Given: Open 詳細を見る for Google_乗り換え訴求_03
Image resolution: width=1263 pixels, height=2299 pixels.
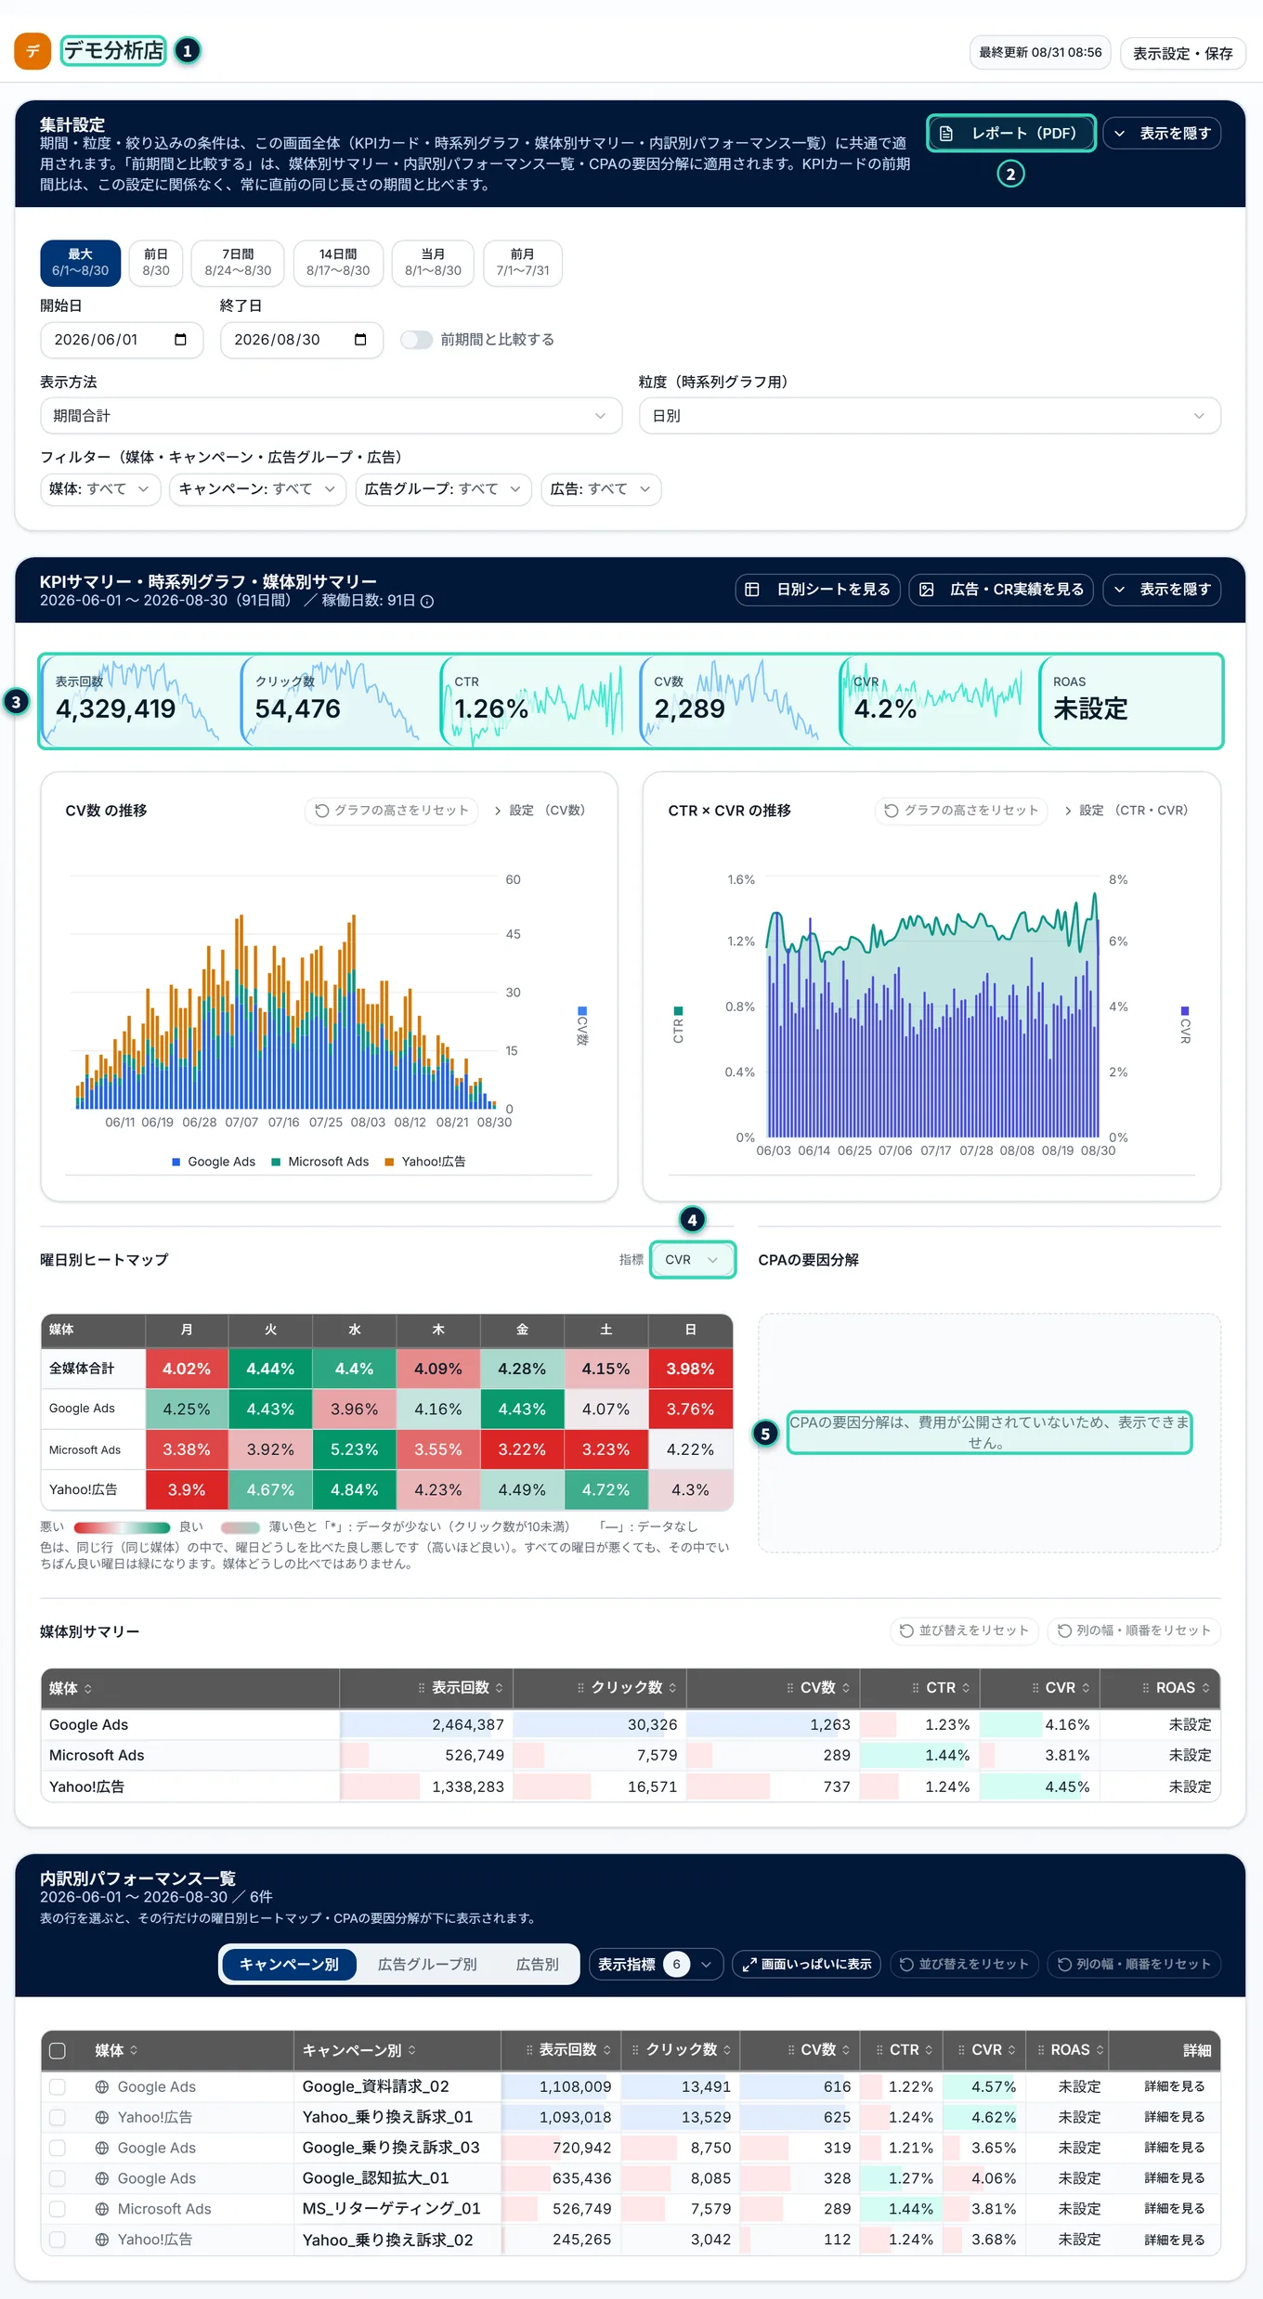Looking at the screenshot, I should click(x=1174, y=2148).
